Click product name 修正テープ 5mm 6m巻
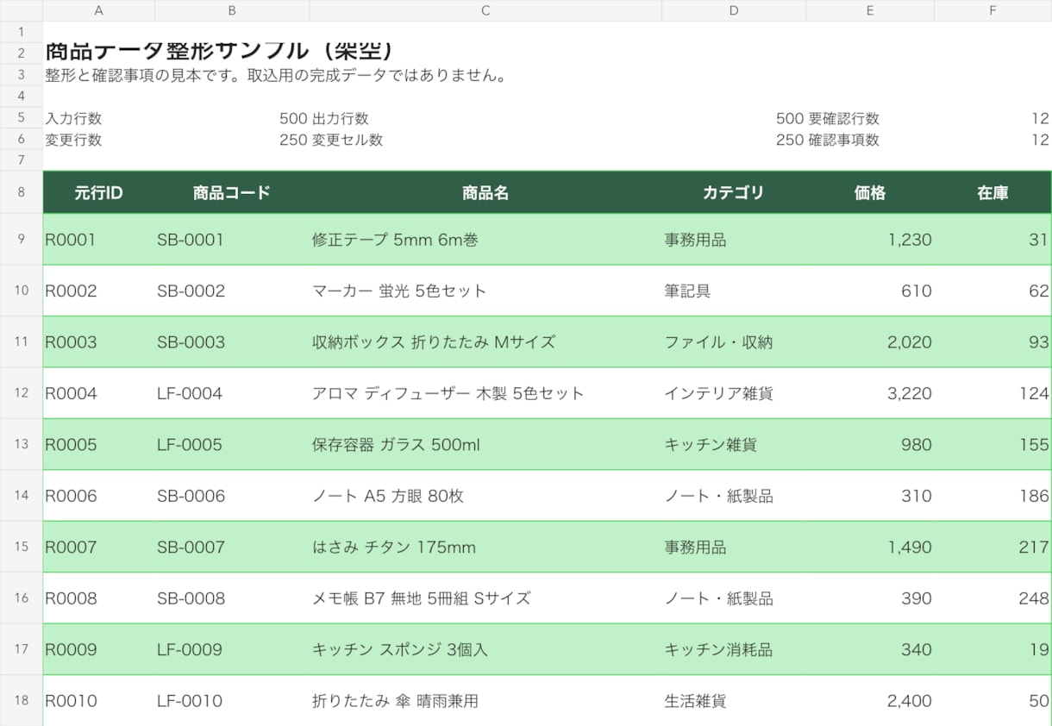Viewport: 1052px width, 726px height. [485, 240]
